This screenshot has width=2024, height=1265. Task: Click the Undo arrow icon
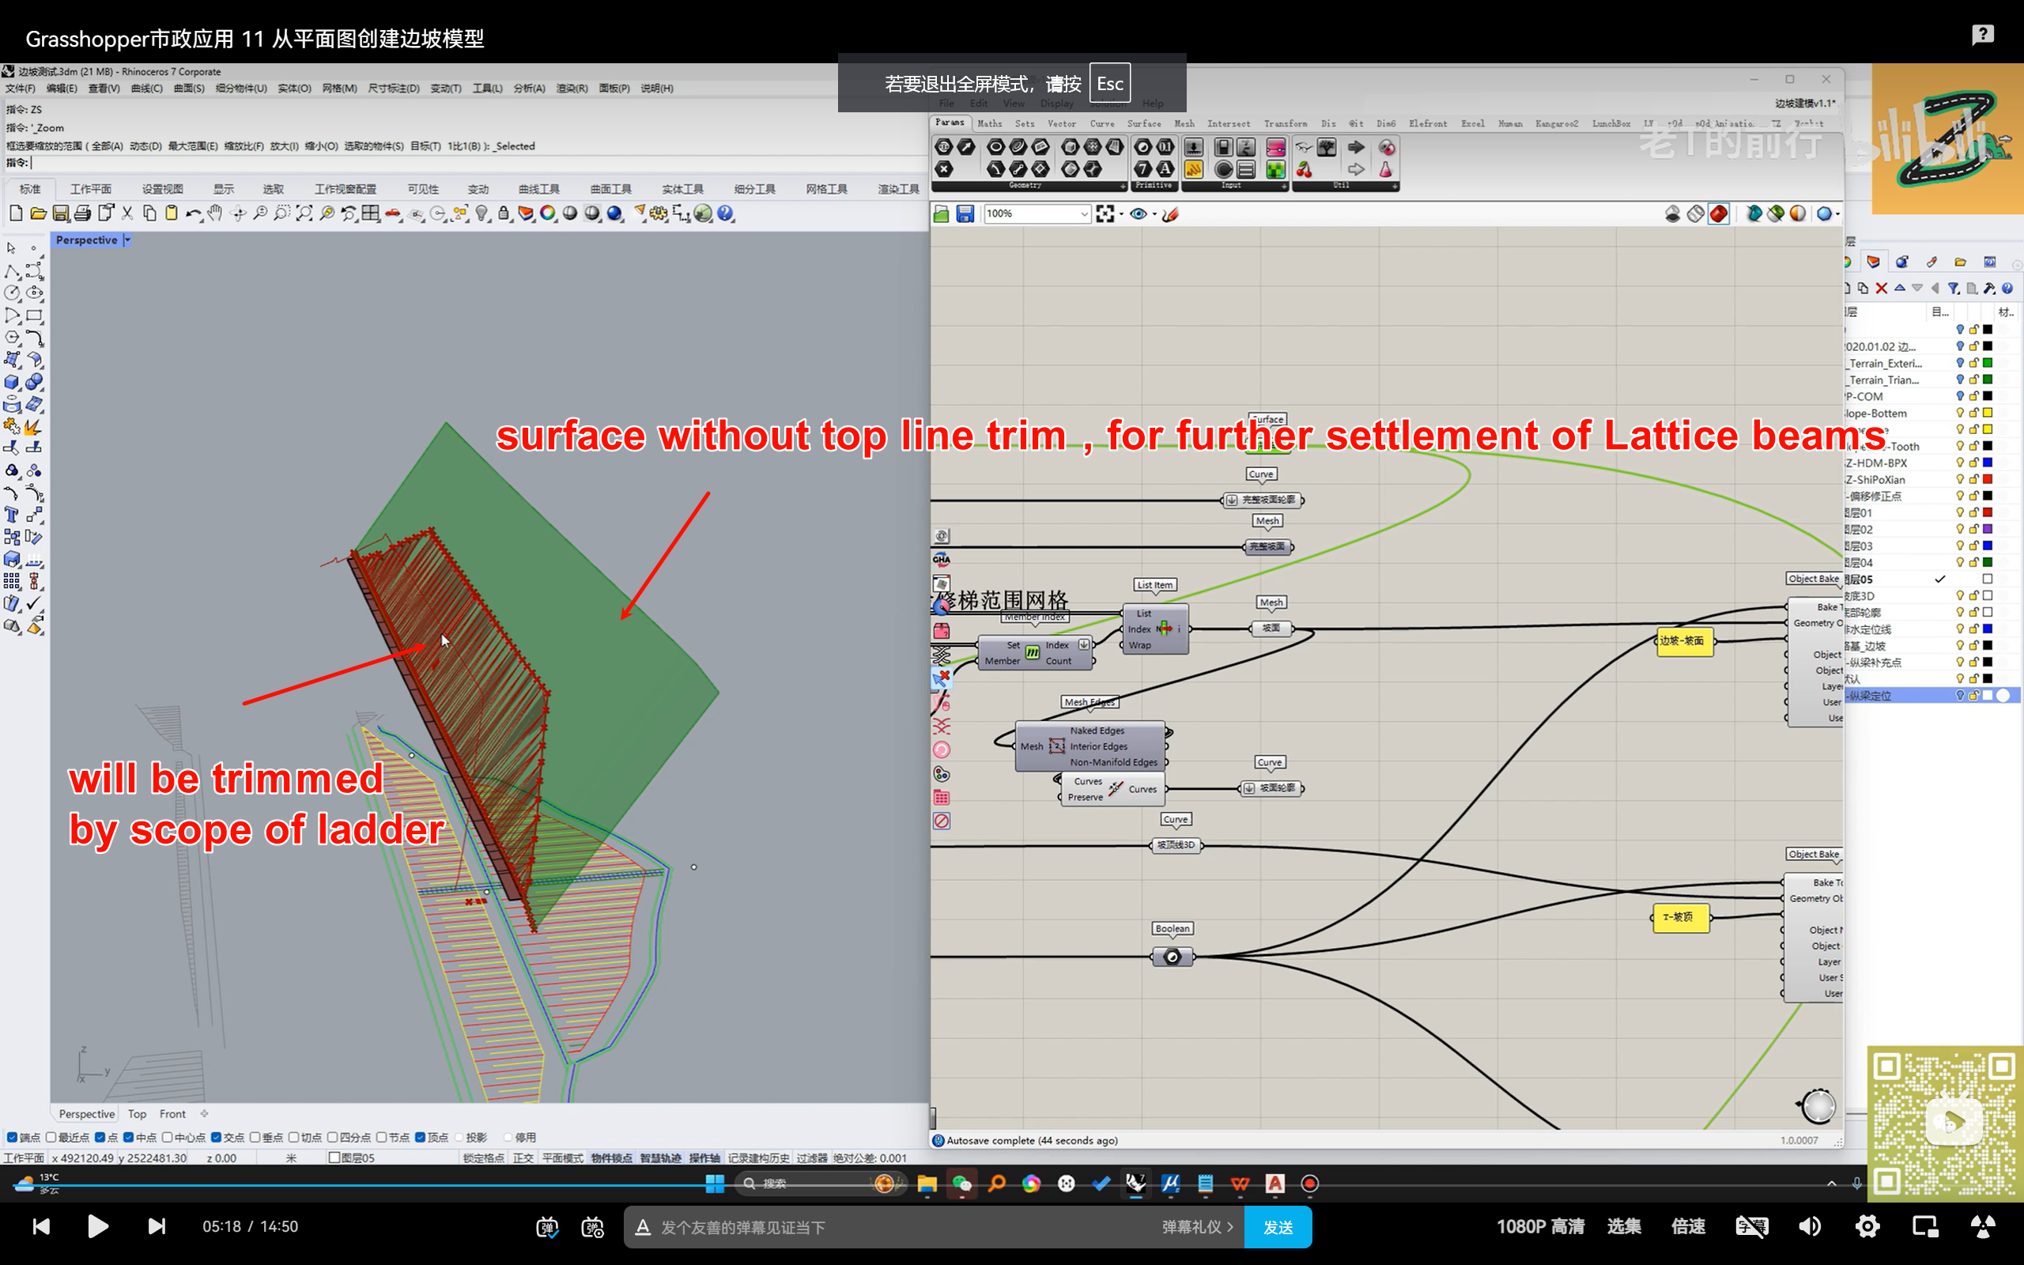192,213
